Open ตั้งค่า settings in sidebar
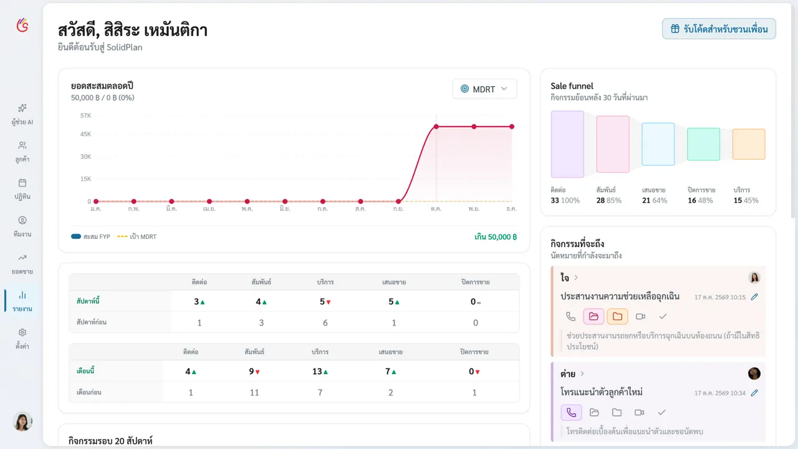The width and height of the screenshot is (798, 449). 22,339
